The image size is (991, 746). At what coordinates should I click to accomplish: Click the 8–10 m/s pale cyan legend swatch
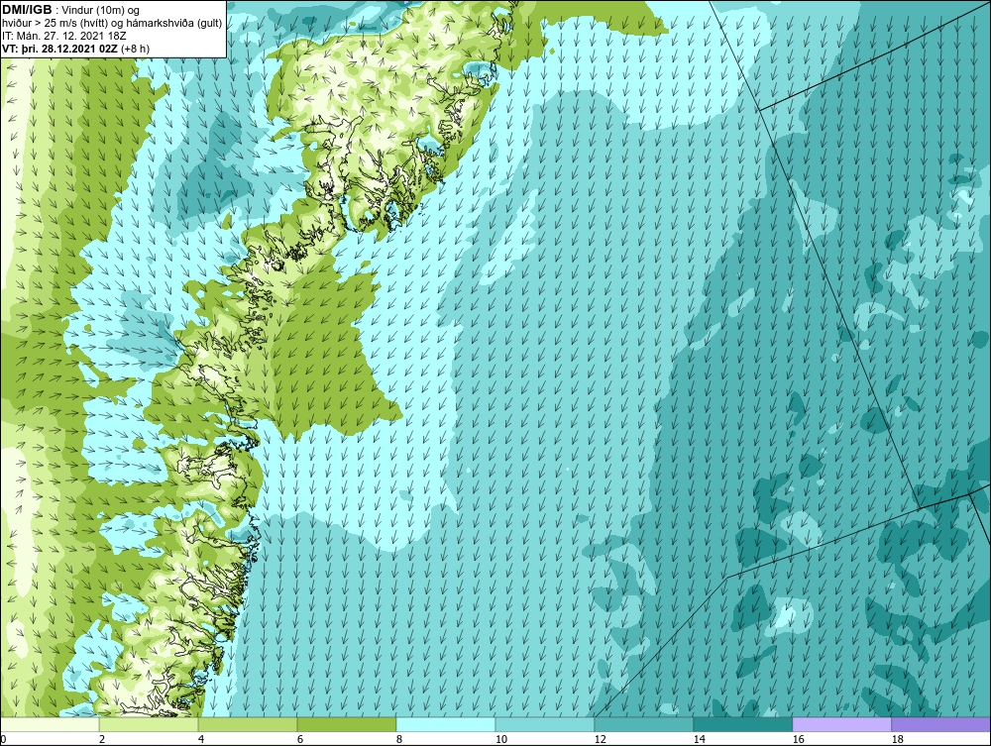coord(446,724)
